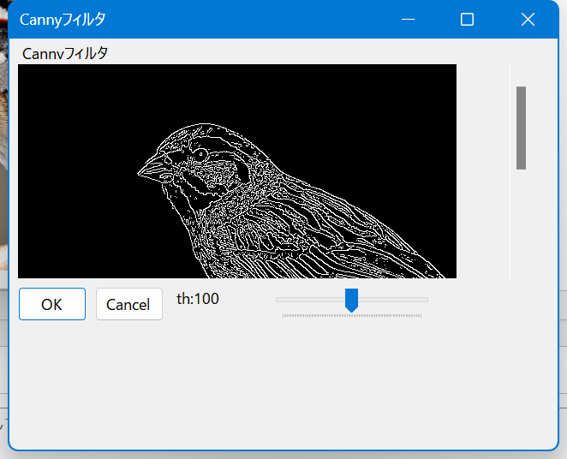Click the vertical scrollbar thumb of preview
This screenshot has height=459, width=567.
pyautogui.click(x=521, y=128)
